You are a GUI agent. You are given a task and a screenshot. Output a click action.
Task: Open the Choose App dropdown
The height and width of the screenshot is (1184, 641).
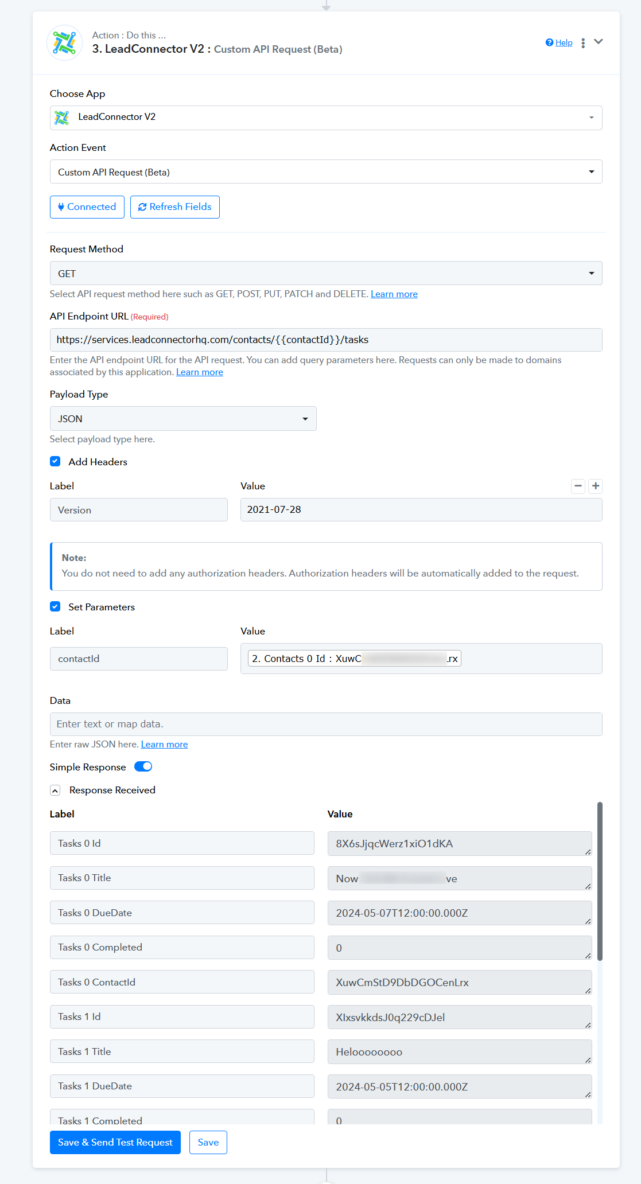click(326, 118)
